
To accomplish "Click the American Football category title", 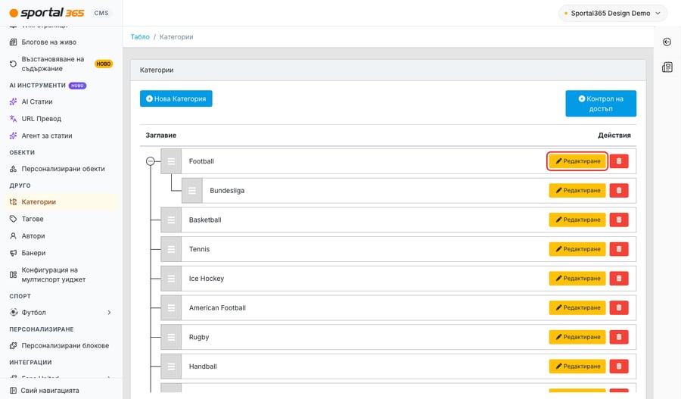I will point(217,307).
